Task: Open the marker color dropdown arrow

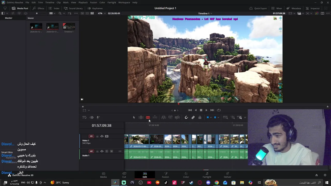Action: pyautogui.click(x=218, y=118)
